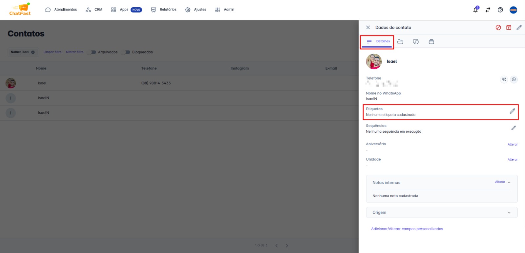Click the Isael profile photo in panel

click(x=374, y=61)
